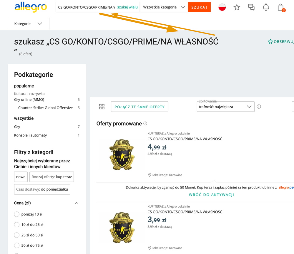294x254 pixels.
Task: Click the szukaj wielu link
Action: click(127, 7)
